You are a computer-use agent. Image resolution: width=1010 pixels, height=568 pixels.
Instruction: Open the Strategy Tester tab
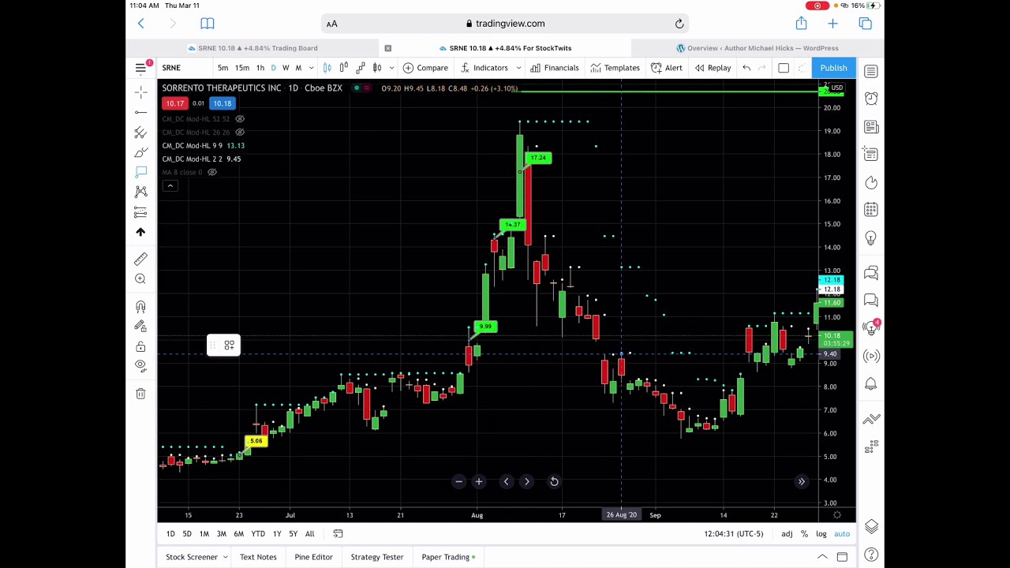click(377, 557)
